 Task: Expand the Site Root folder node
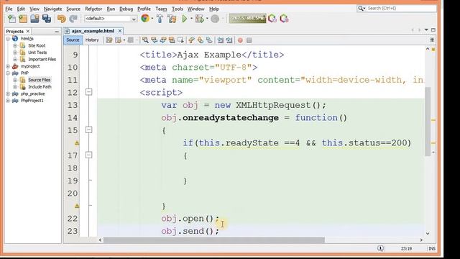[x=15, y=45]
